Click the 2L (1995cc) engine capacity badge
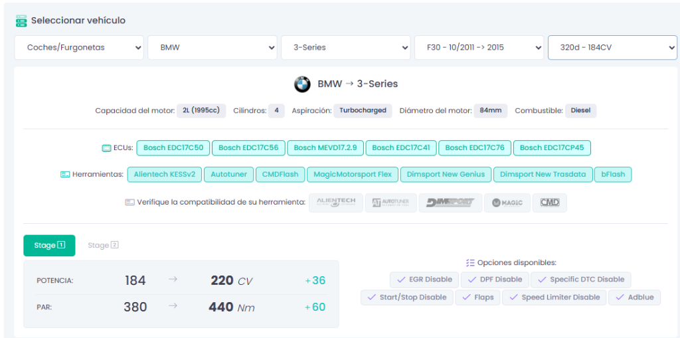The width and height of the screenshot is (680, 338). pyautogui.click(x=201, y=111)
